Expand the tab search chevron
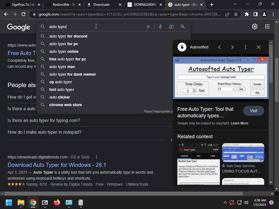Viewport: 279px width, 209px height. pyautogui.click(x=235, y=4)
